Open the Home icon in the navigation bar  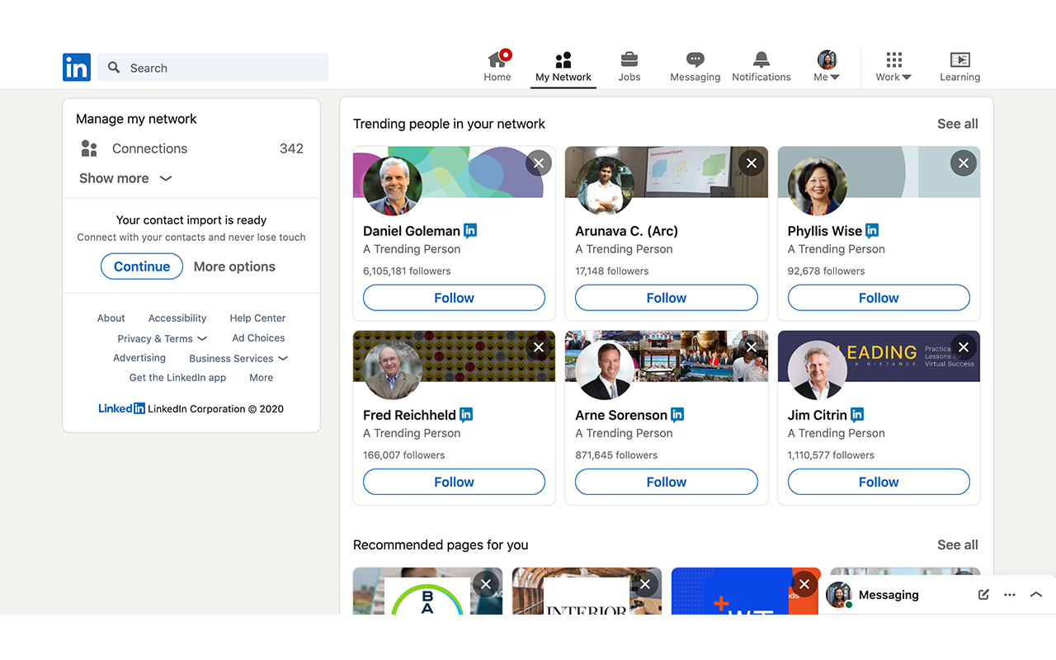pos(497,60)
